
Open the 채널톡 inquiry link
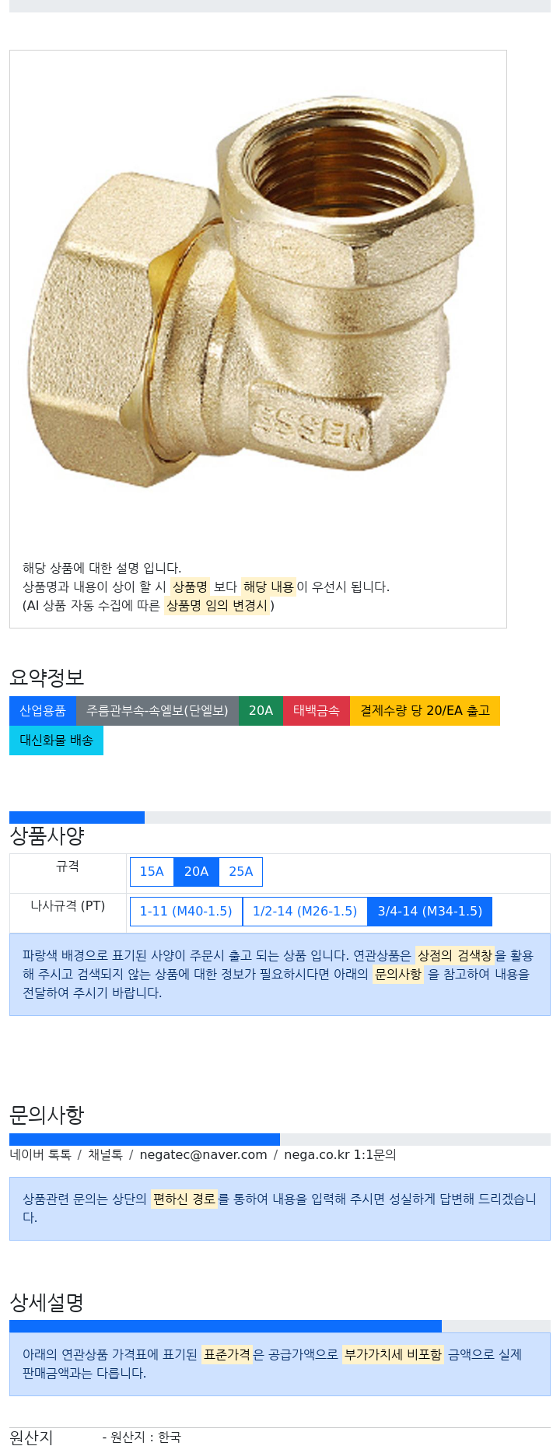pyautogui.click(x=105, y=1155)
